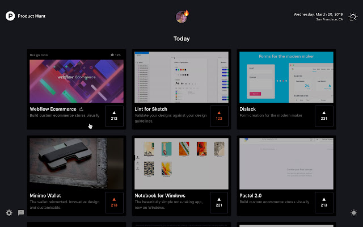Click the Dislack title
This screenshot has height=227, width=363.
(x=247, y=109)
